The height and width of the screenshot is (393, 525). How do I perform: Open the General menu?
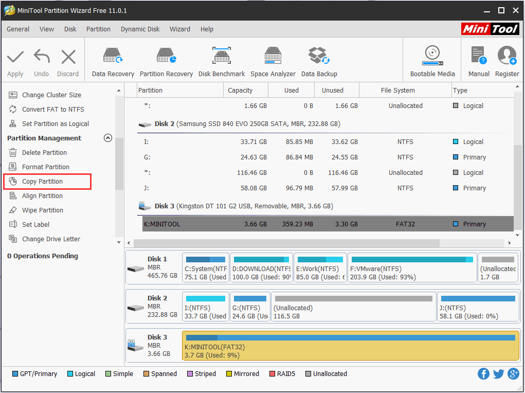click(x=18, y=29)
